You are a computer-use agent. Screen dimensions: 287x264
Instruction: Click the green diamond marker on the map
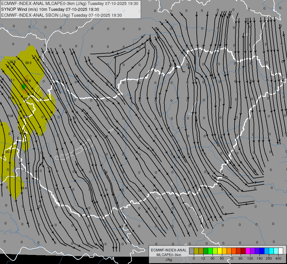[23, 87]
